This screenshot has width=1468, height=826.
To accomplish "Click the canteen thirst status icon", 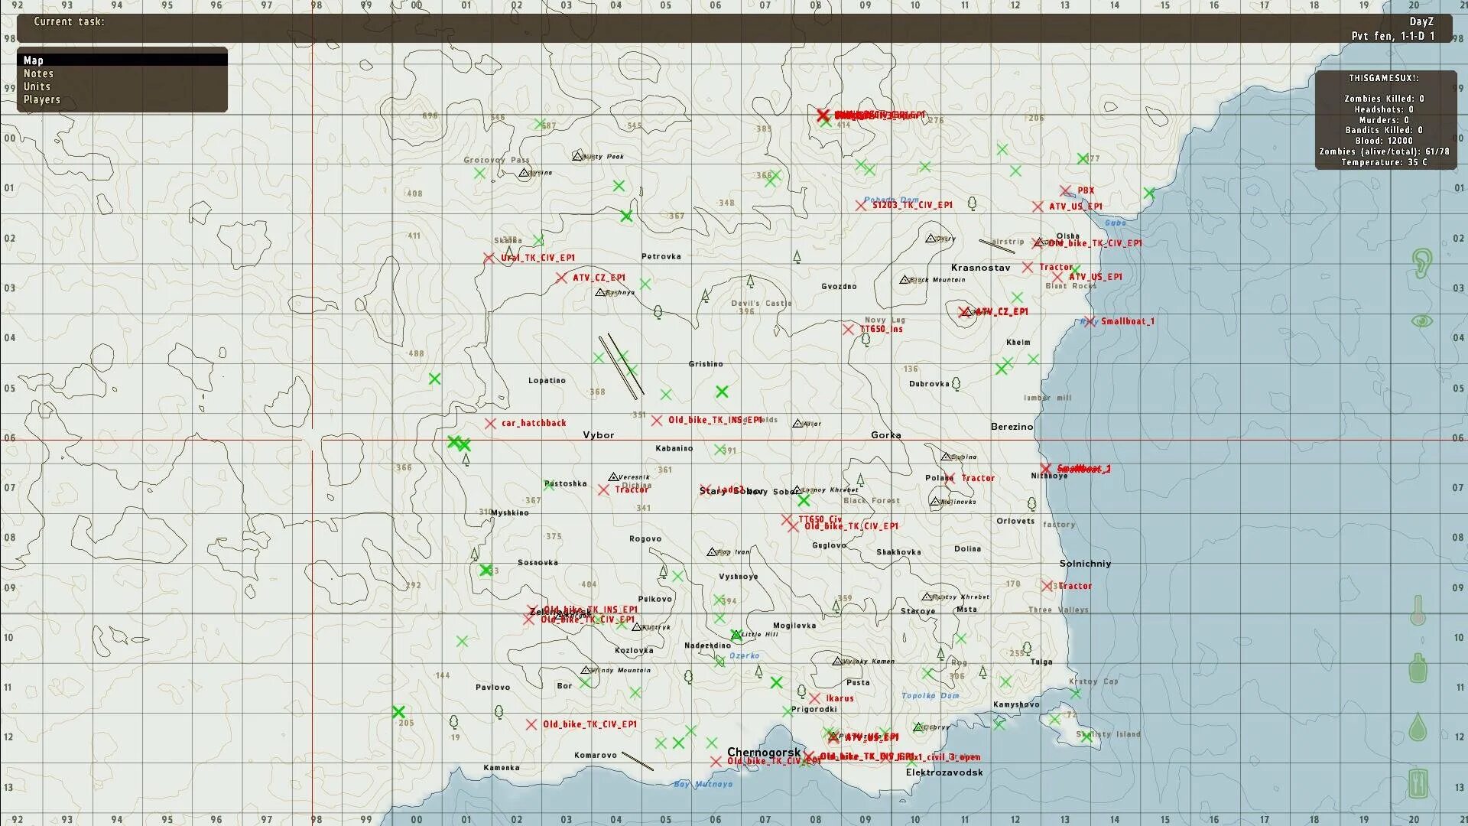I will (1418, 668).
